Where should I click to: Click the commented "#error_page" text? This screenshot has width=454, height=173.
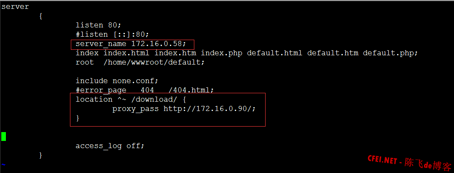point(101,90)
